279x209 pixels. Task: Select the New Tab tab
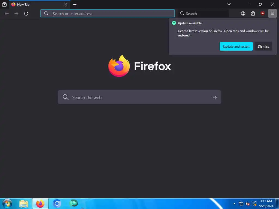pyautogui.click(x=40, y=4)
